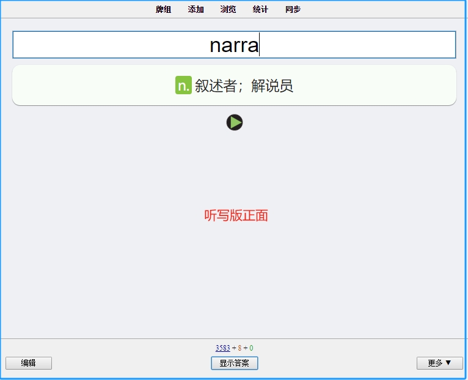The height and width of the screenshot is (380, 468).
Task: Open the 牌组 decks menu
Action: (x=163, y=10)
